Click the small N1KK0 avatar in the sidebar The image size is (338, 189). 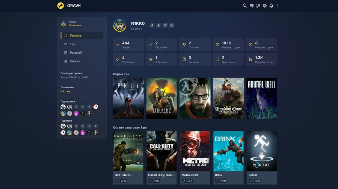(63, 24)
